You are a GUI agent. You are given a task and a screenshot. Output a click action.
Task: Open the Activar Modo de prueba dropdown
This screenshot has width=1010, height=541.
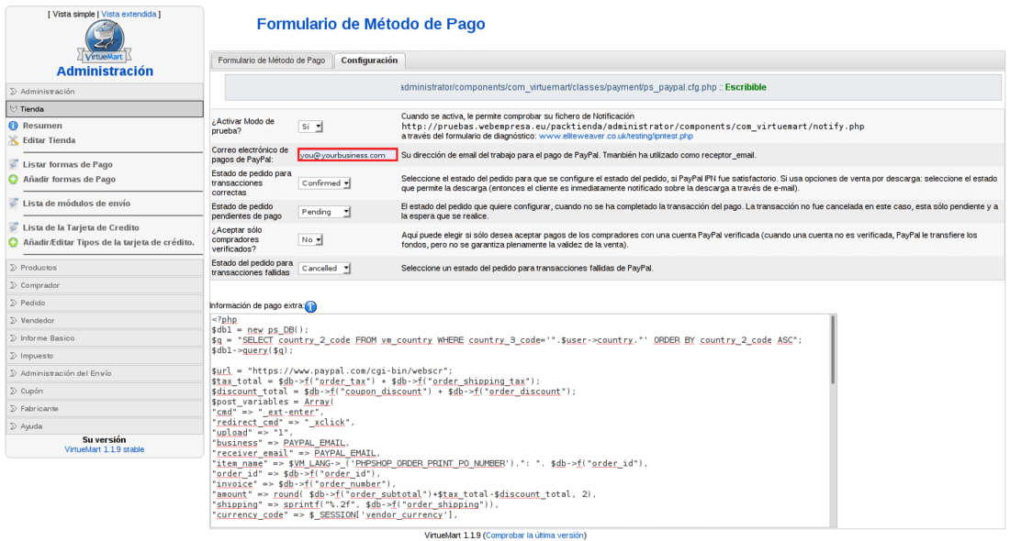pyautogui.click(x=310, y=127)
